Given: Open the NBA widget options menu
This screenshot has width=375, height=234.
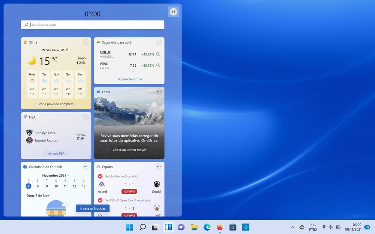Looking at the screenshot, I should [85, 117].
